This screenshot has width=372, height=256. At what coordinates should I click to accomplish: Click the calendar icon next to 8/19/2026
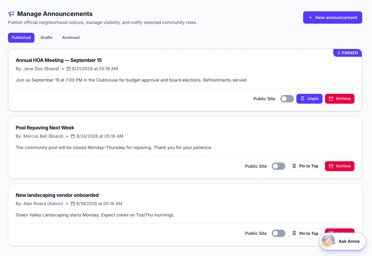click(x=73, y=204)
